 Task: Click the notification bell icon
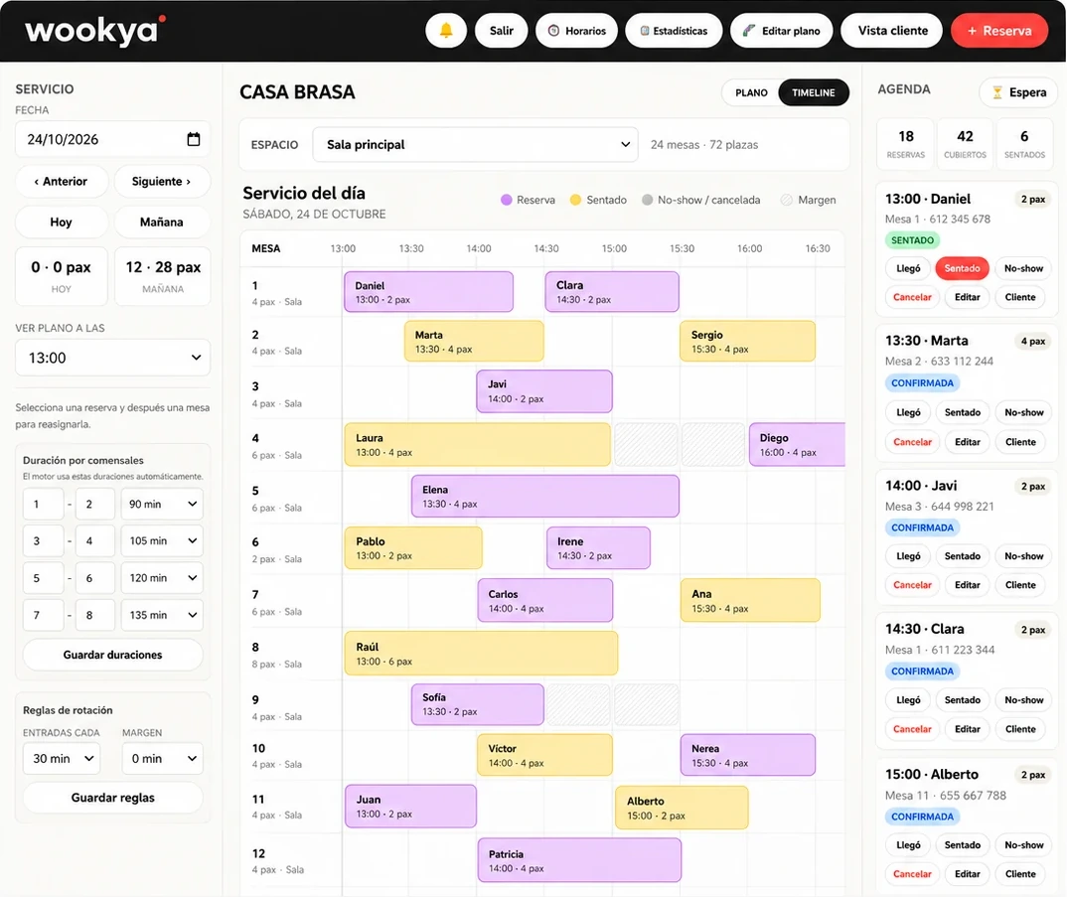click(446, 31)
